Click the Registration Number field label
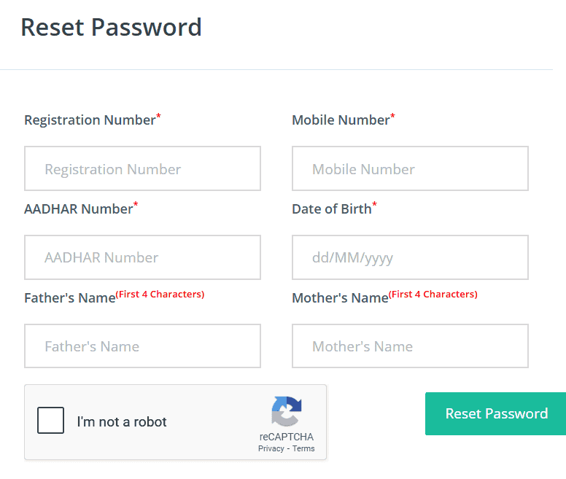 tap(90, 120)
